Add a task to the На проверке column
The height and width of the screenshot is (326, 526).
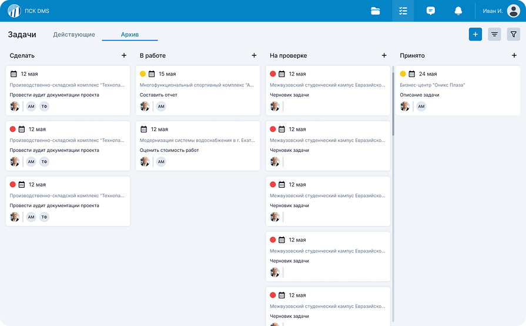click(x=384, y=55)
